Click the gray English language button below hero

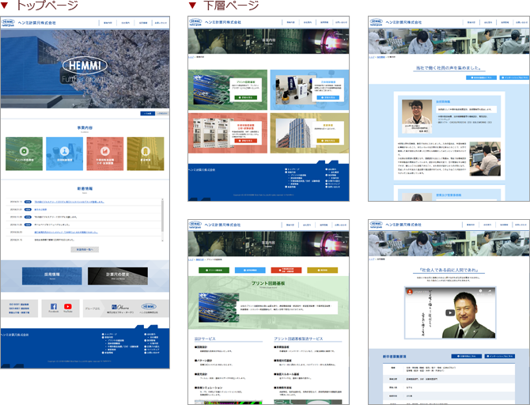(x=162, y=113)
